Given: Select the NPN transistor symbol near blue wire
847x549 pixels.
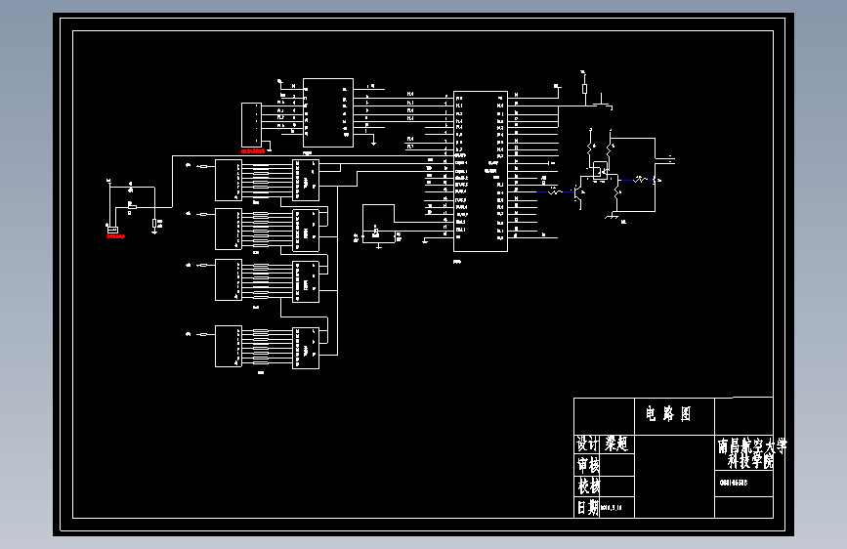Looking at the screenshot, I should [x=578, y=193].
